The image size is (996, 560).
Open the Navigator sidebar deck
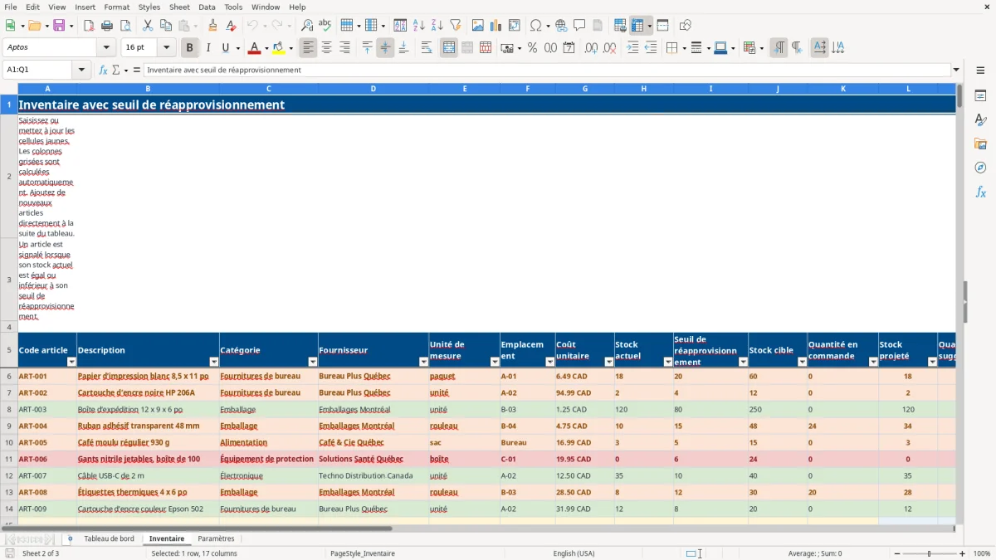(x=980, y=168)
